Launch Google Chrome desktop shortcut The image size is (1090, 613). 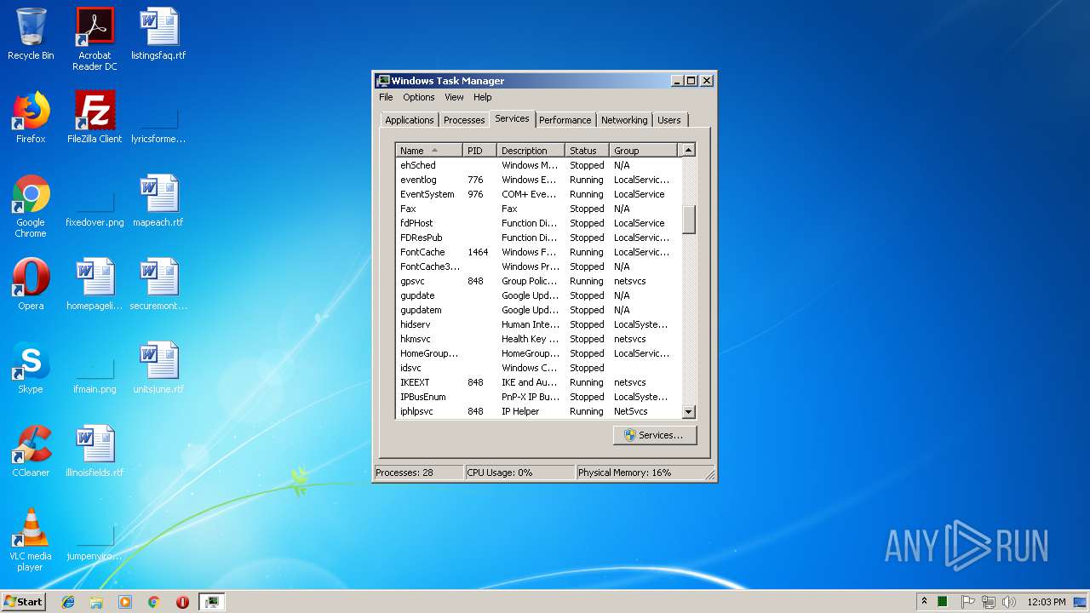click(31, 207)
